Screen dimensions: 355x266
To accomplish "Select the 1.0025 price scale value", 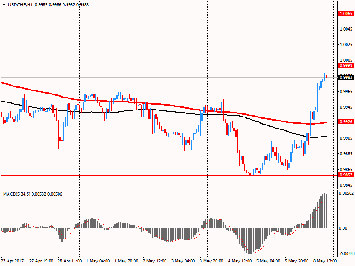I will [x=347, y=45].
